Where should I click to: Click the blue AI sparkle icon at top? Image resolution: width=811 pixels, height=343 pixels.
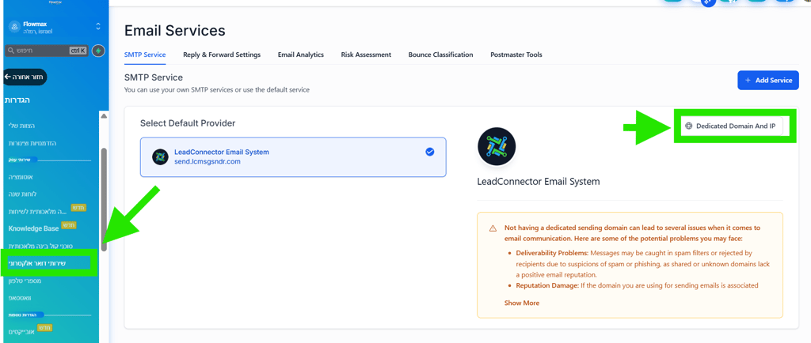tap(708, 2)
